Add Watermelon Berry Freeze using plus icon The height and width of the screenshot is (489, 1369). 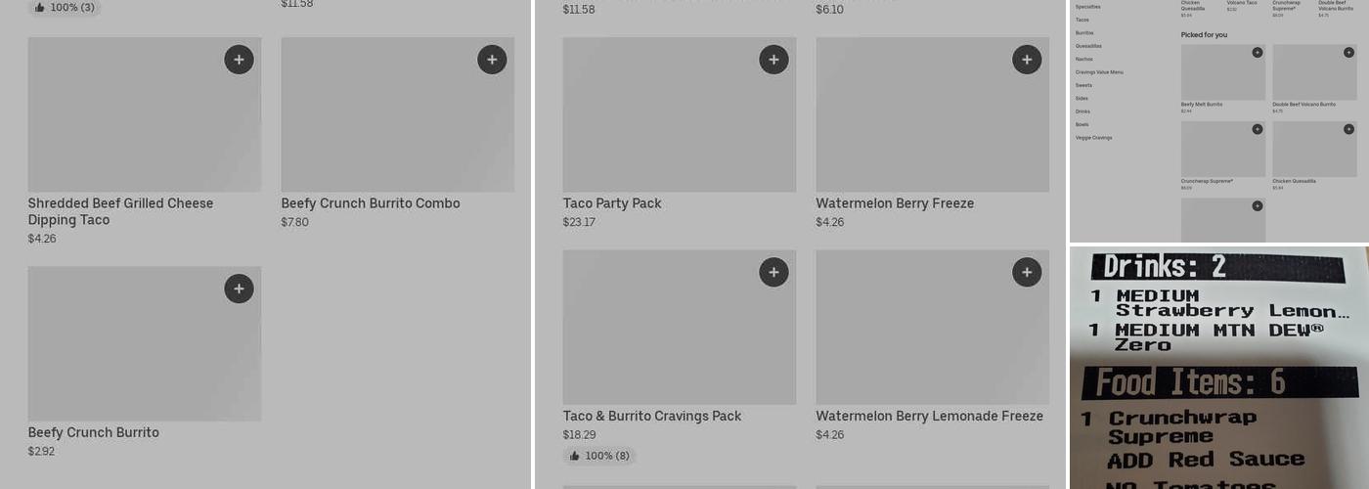[x=1026, y=60]
